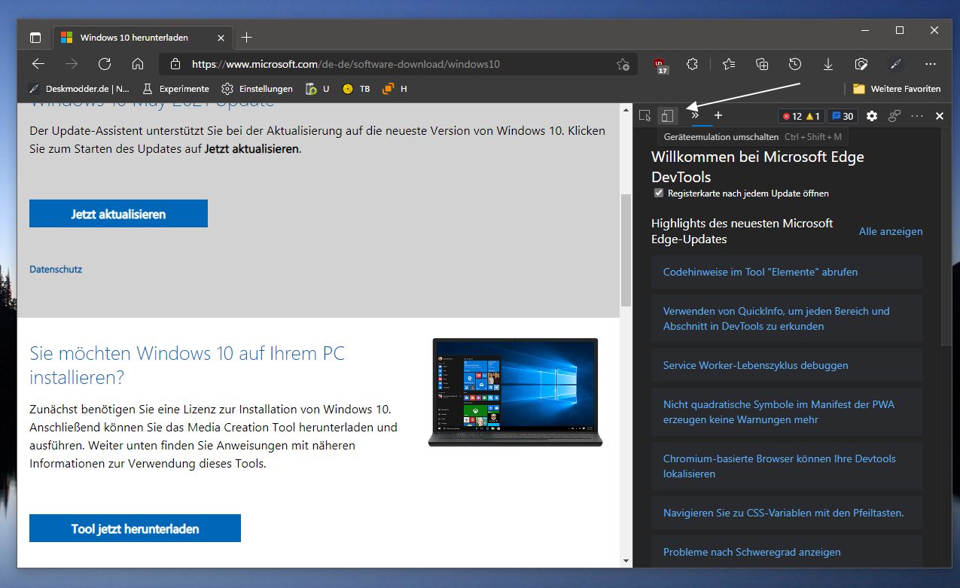Screen dimensions: 960x588
Task: Reload the current page
Action: click(105, 64)
